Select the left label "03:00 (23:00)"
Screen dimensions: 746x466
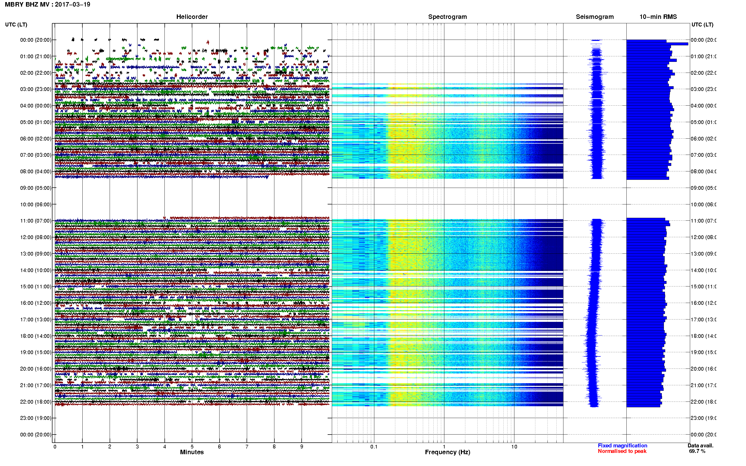(x=36, y=89)
